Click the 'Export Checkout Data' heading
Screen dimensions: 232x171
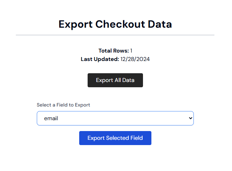tap(115, 24)
